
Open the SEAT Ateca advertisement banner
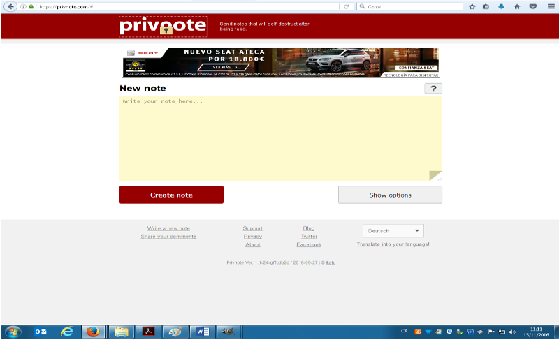[280, 62]
